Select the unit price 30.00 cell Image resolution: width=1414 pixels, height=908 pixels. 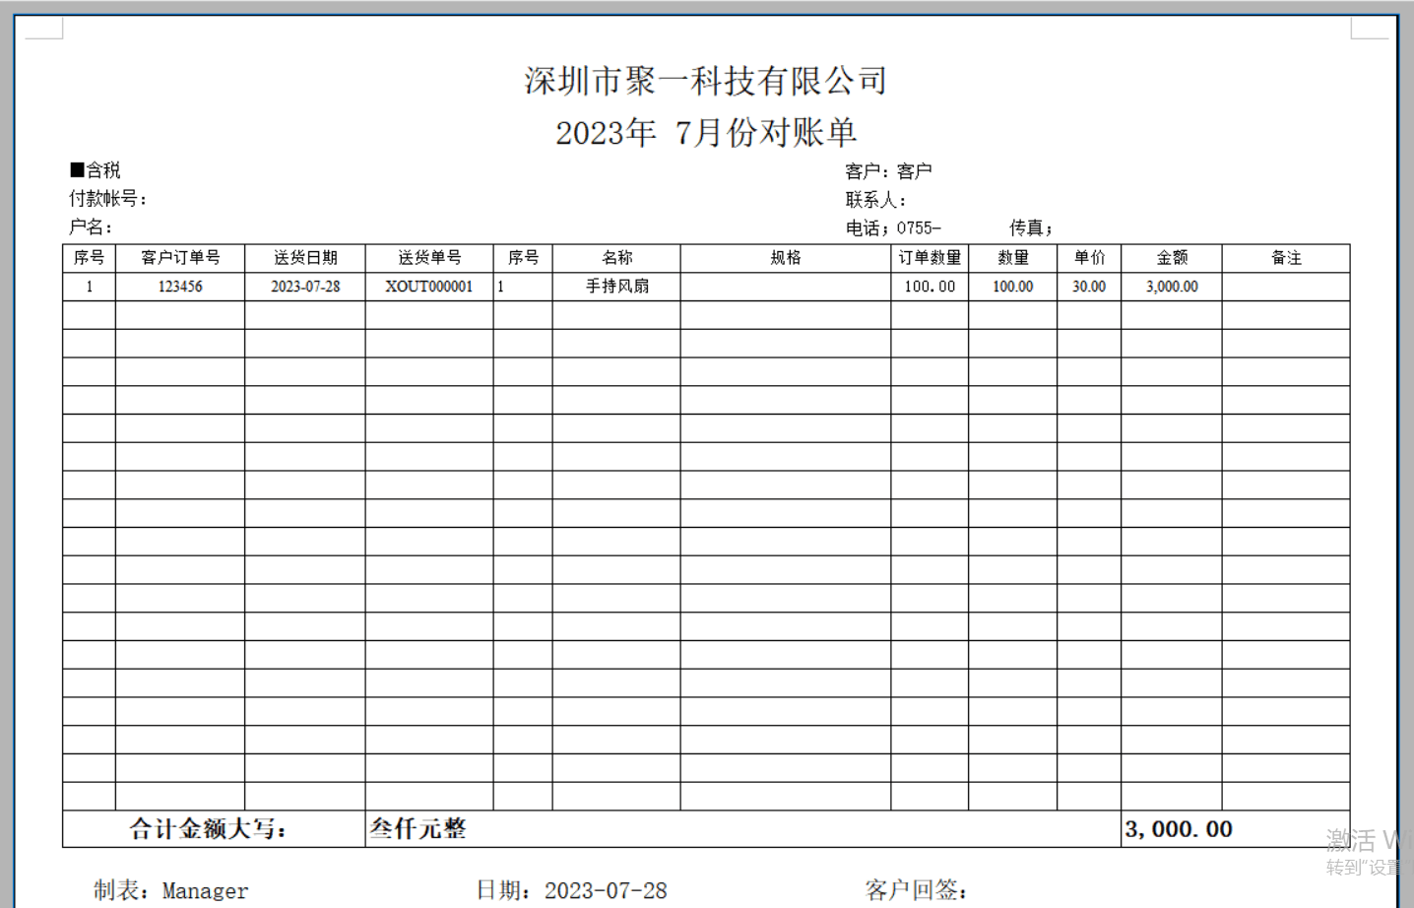(x=1088, y=287)
